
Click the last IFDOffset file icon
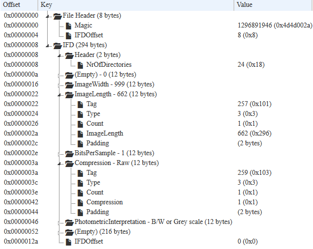(x=68, y=242)
